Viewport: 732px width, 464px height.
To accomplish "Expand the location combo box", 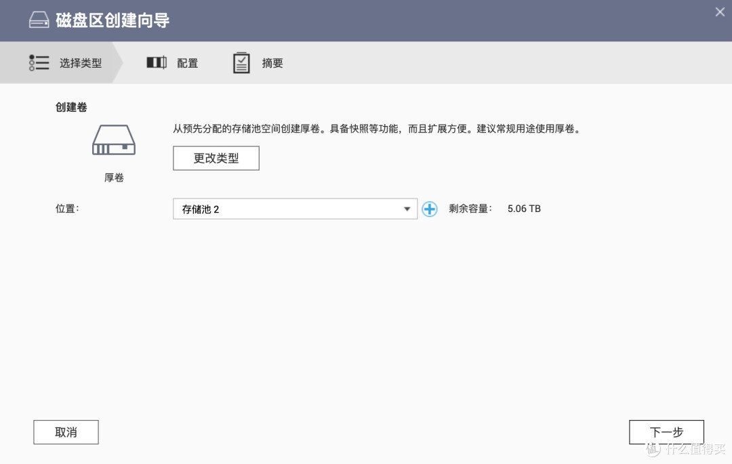I will pyautogui.click(x=295, y=209).
